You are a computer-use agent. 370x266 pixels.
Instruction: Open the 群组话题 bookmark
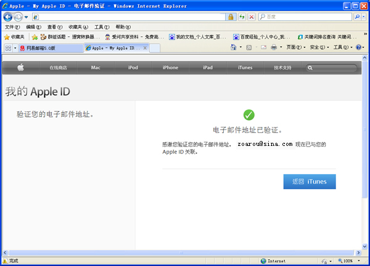[70, 37]
